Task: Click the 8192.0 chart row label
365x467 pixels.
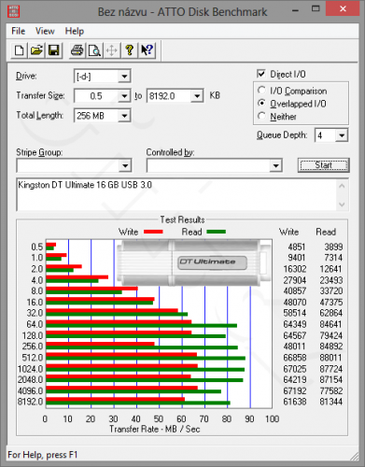Action: point(30,402)
